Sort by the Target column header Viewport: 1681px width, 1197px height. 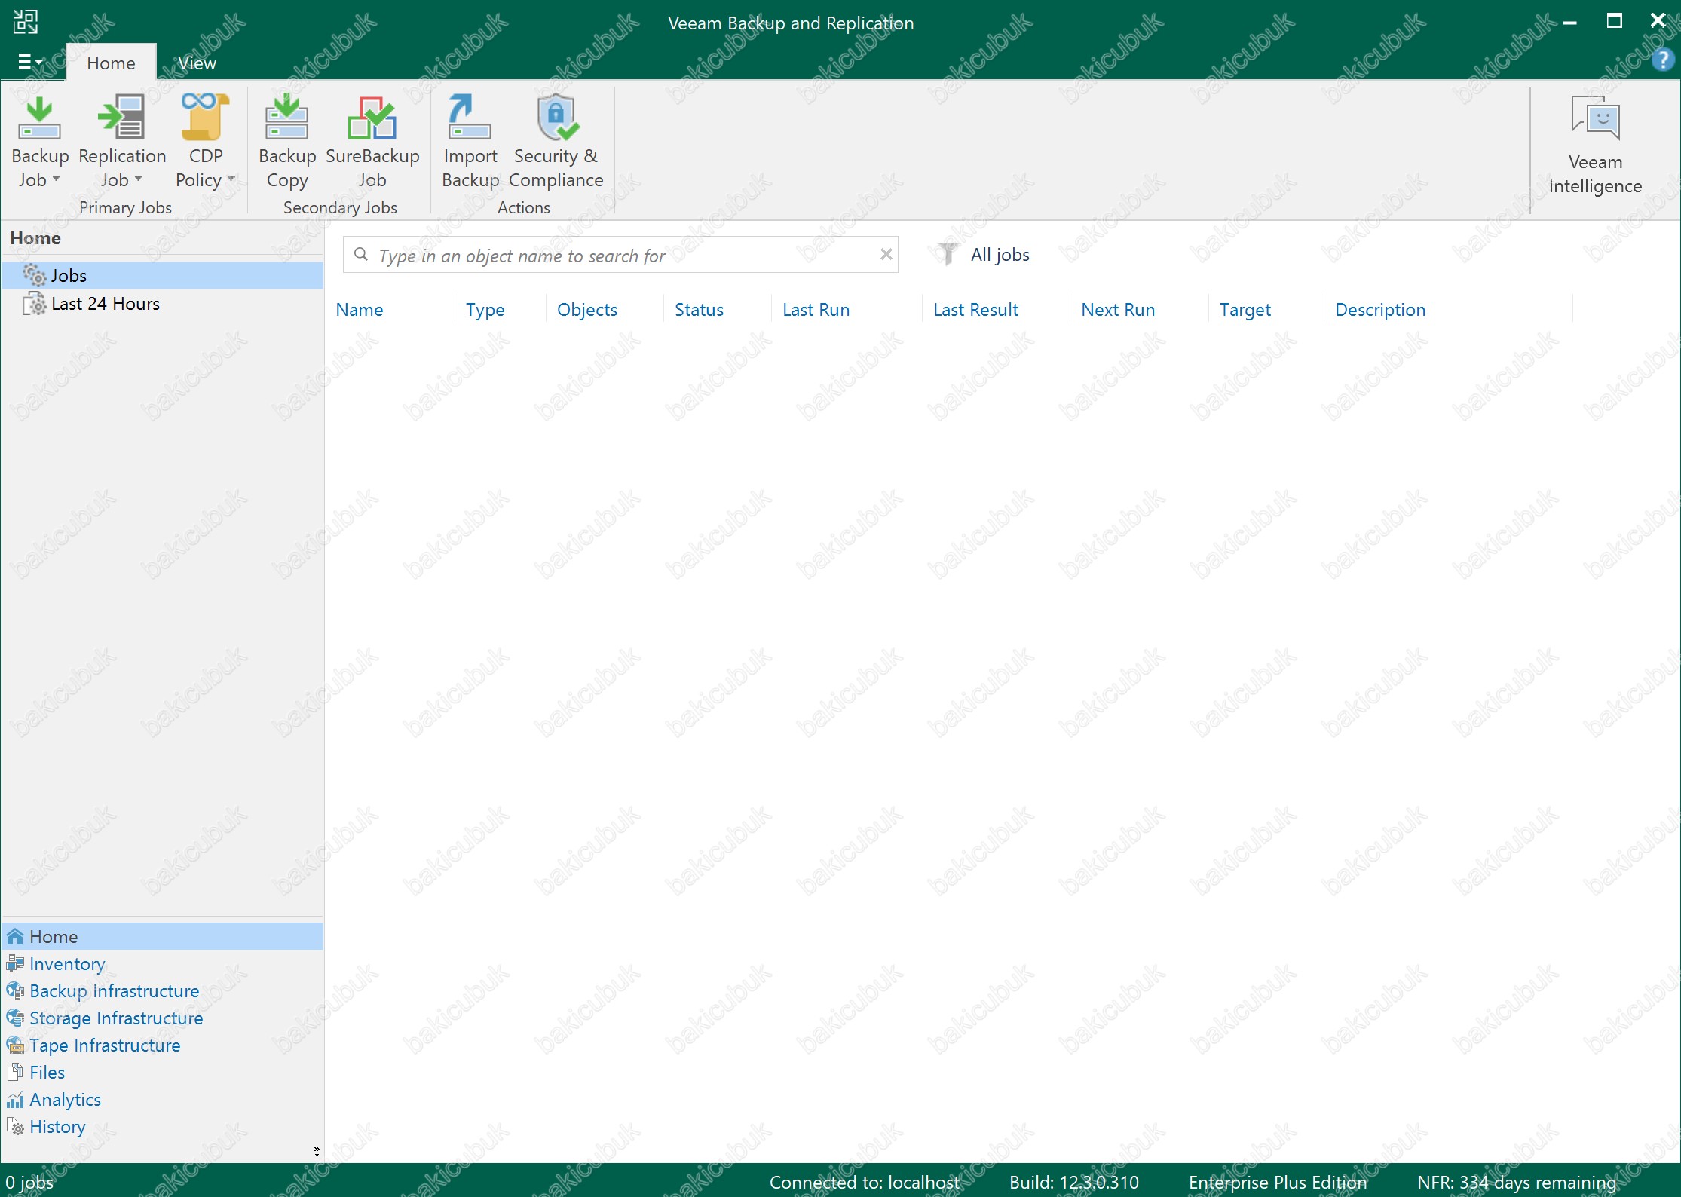pyautogui.click(x=1245, y=310)
